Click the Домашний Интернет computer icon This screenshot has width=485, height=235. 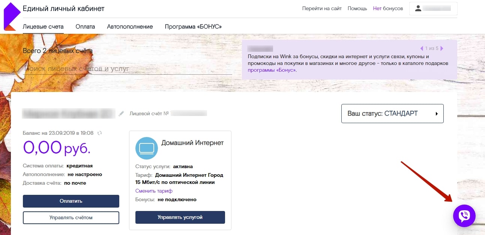tap(146, 148)
